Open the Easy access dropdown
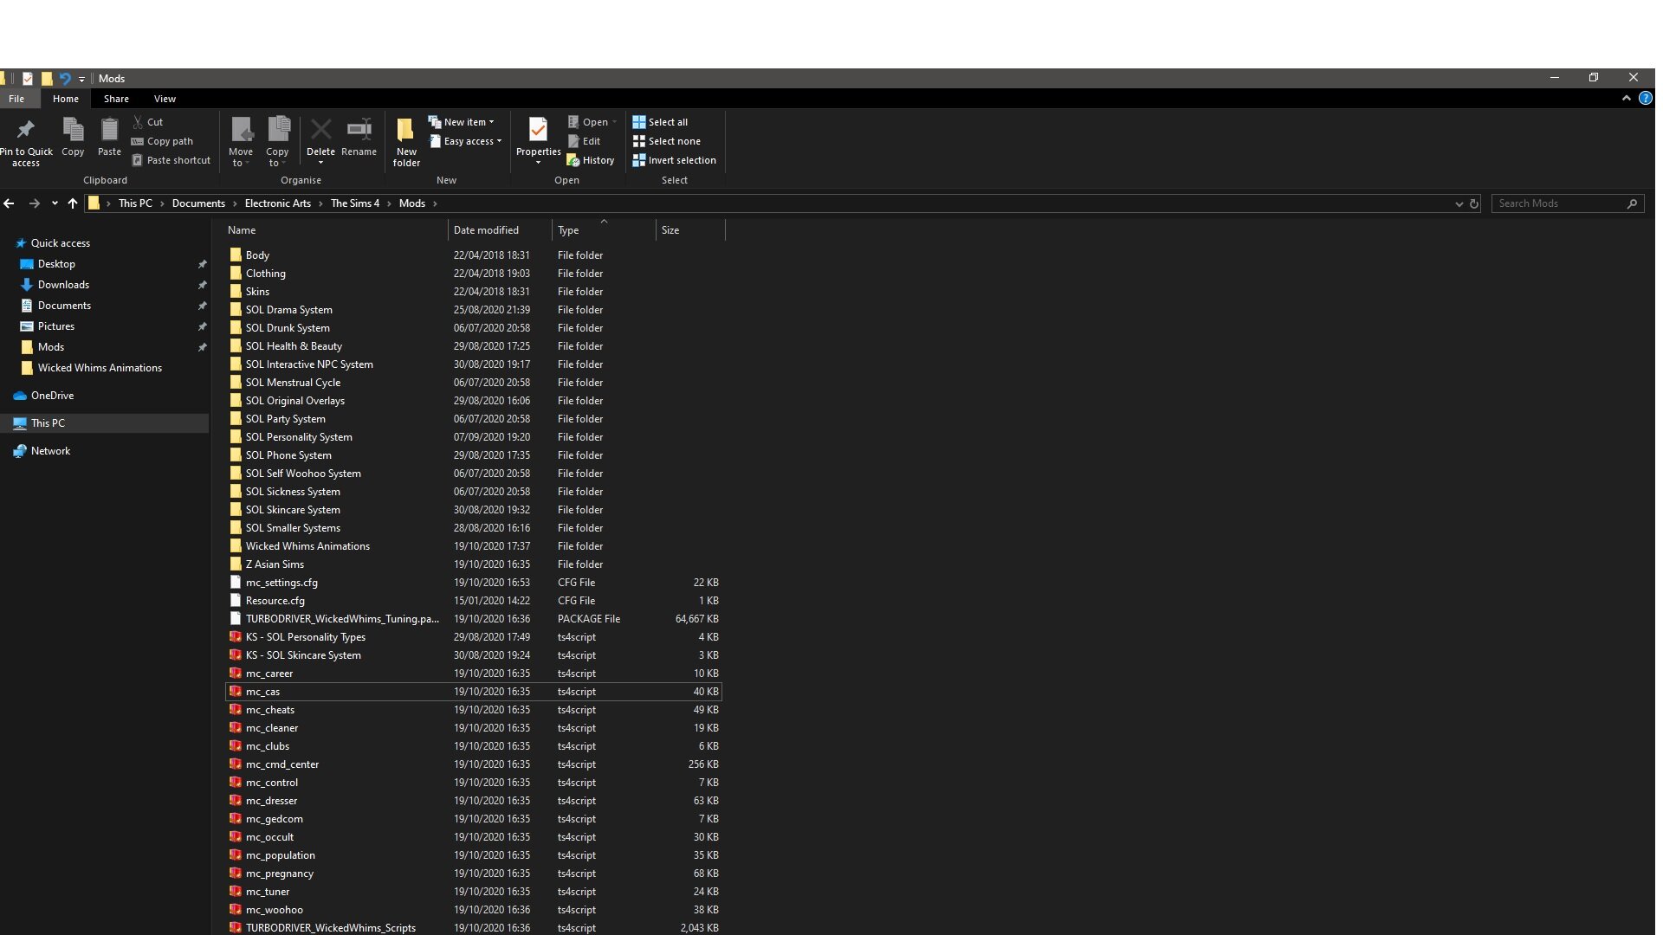 click(x=472, y=141)
